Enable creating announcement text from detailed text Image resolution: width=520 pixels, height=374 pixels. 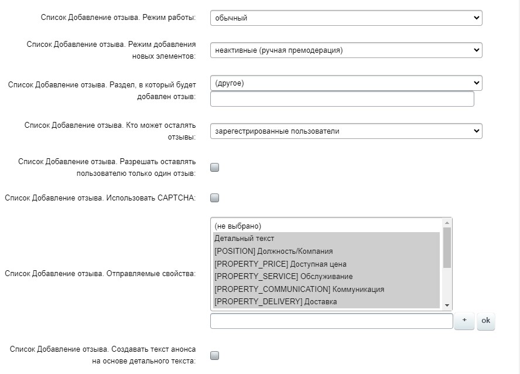coord(215,355)
